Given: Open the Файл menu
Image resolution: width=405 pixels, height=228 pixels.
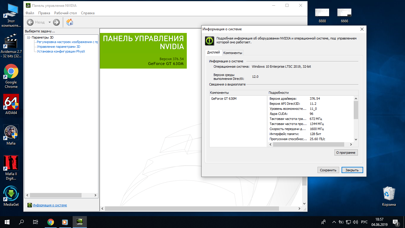Looking at the screenshot, I should pos(30,13).
